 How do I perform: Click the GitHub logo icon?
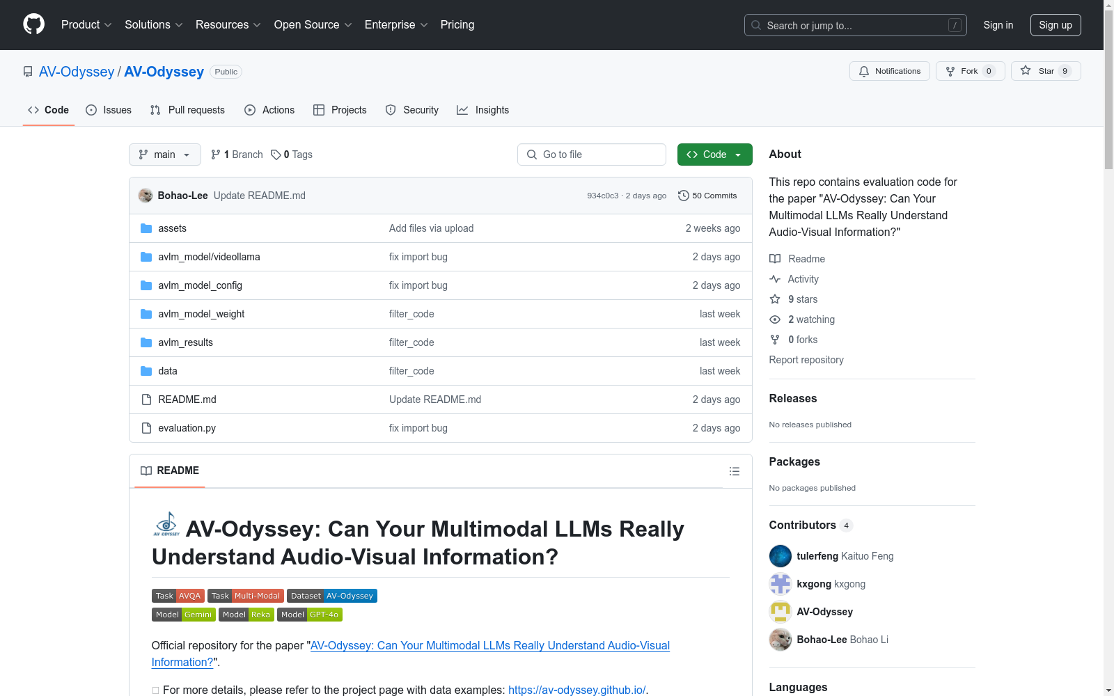point(33,24)
